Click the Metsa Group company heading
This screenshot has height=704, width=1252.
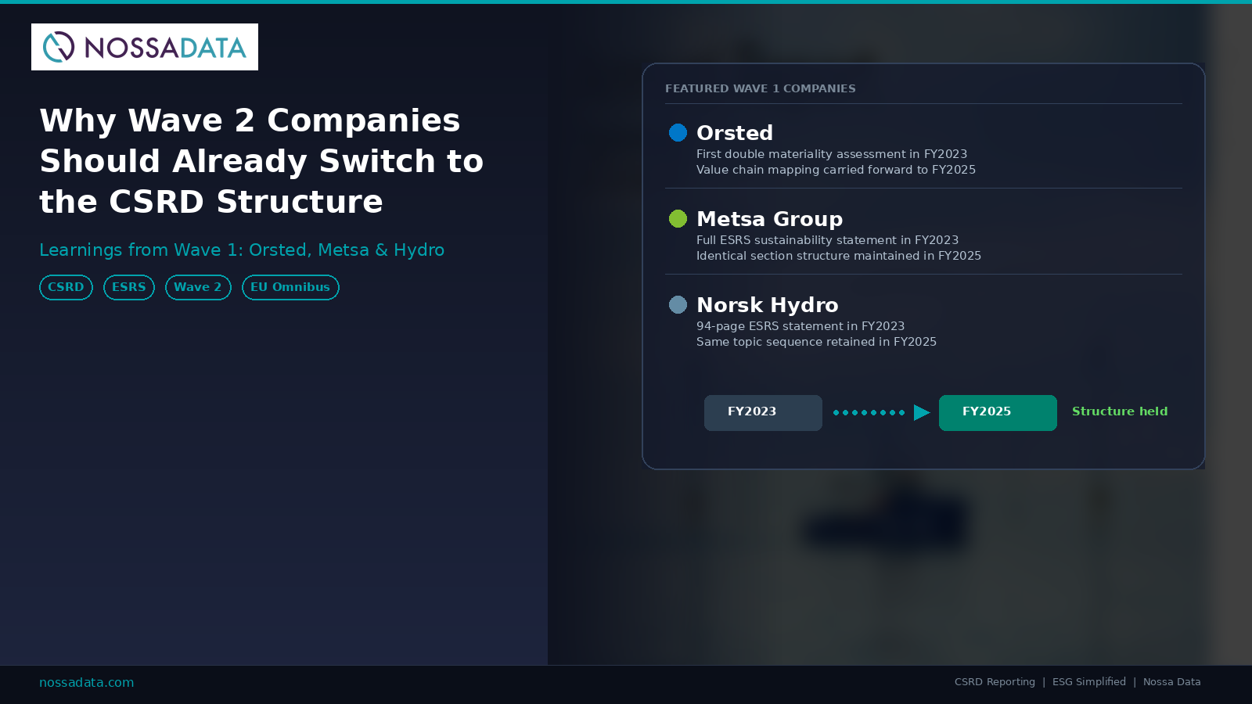coord(770,219)
